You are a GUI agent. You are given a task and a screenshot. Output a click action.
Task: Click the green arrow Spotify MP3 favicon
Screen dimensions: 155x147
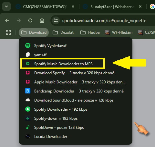[28, 64]
